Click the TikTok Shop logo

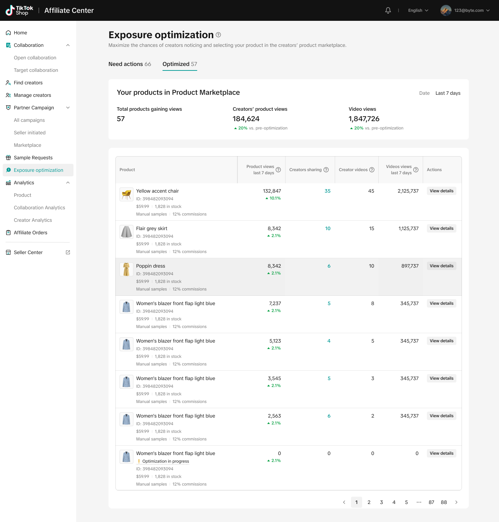[x=19, y=10]
